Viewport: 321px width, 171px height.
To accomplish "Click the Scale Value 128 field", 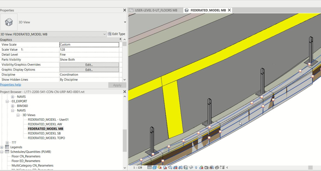I will pos(89,49).
